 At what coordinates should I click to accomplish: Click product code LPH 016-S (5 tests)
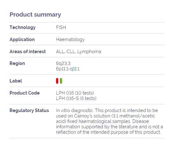(x=76, y=98)
